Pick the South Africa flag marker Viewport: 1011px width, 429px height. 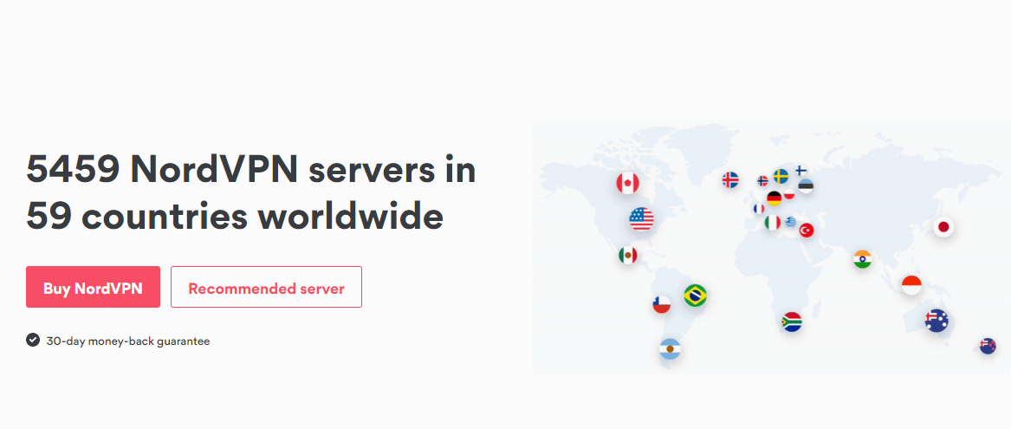click(792, 322)
